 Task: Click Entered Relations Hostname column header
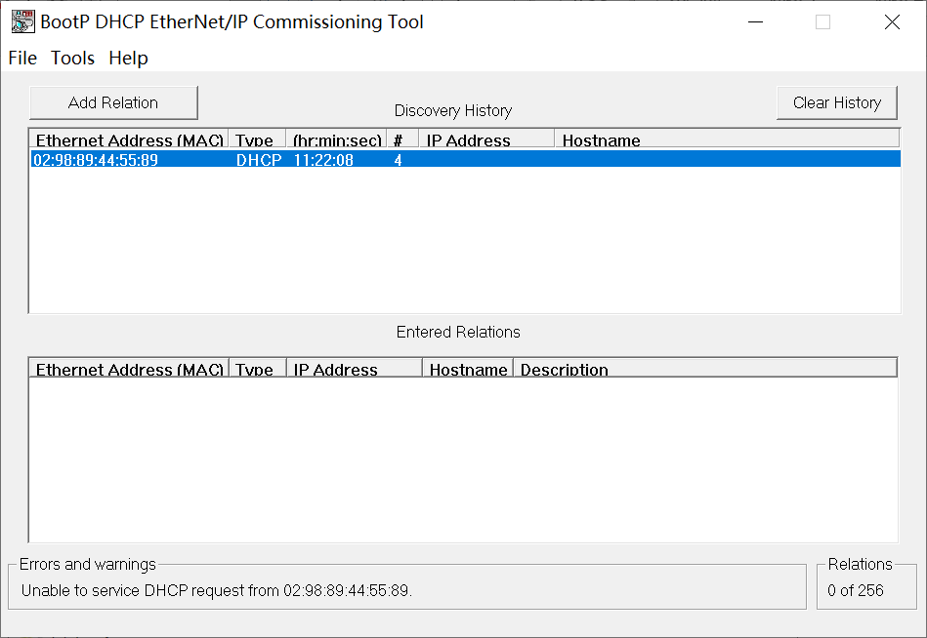[x=468, y=370]
